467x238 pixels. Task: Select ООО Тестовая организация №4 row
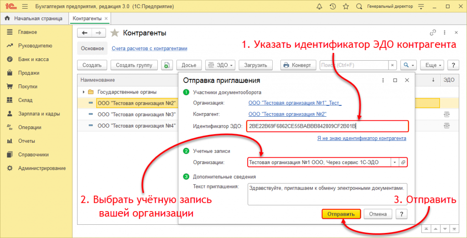pyautogui.click(x=136, y=125)
